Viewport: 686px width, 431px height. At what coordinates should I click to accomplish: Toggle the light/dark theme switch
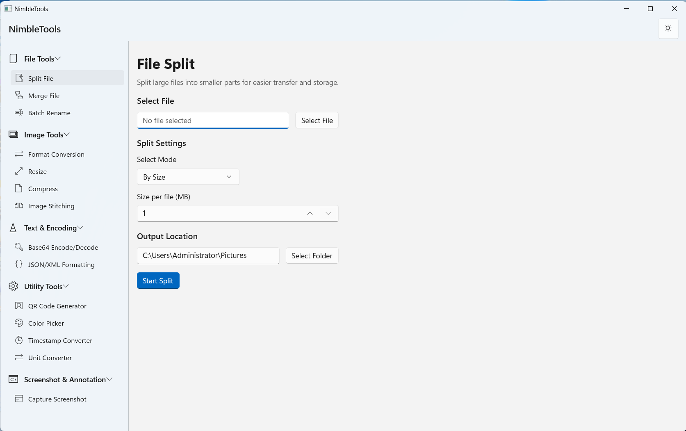(668, 29)
